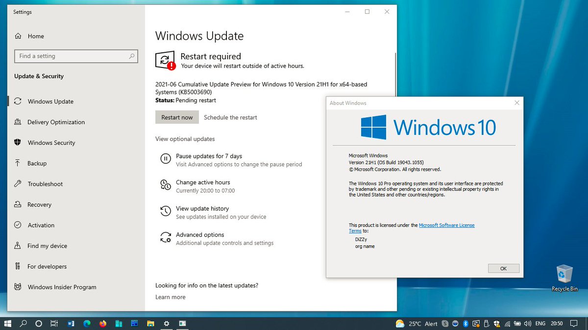Open File Explorer from the taskbar
The width and height of the screenshot is (588, 330).
click(150, 324)
